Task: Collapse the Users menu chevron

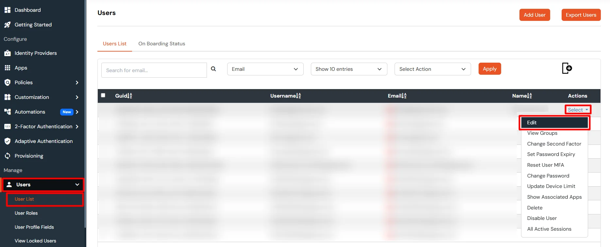Action: pos(77,185)
